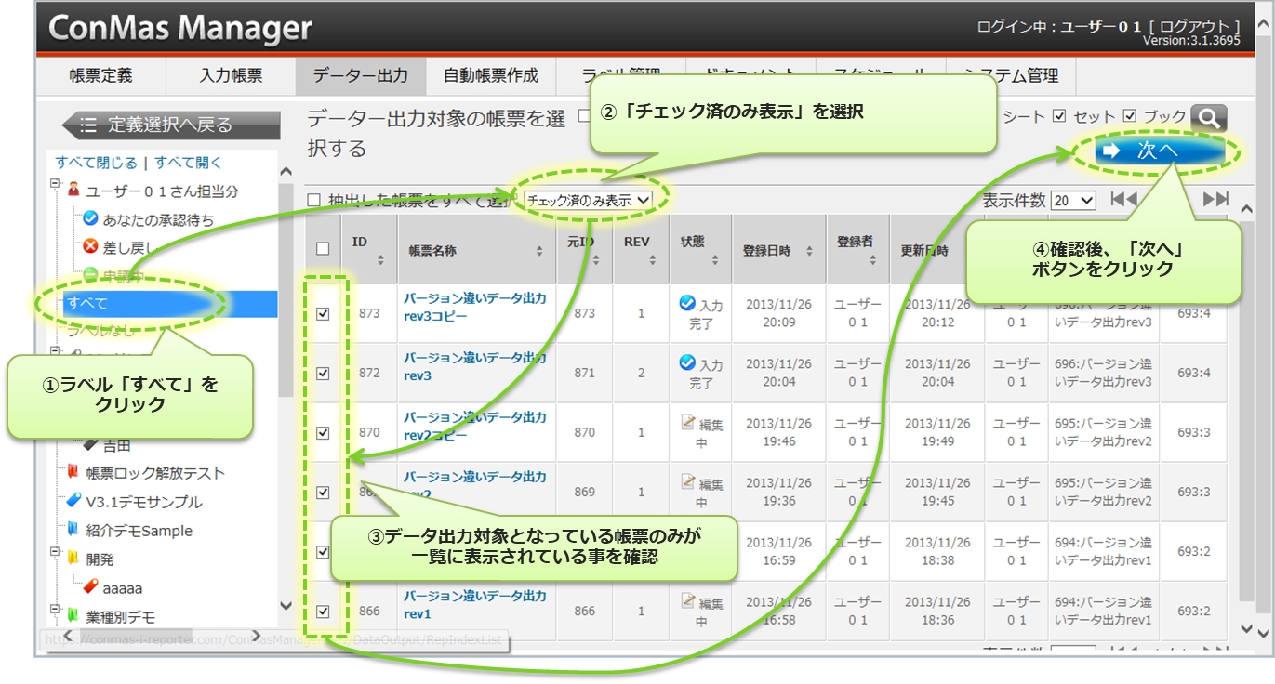Screen dimensions: 1275x684
Task: Sort by 登録日時 column arrows
Action: click(809, 251)
